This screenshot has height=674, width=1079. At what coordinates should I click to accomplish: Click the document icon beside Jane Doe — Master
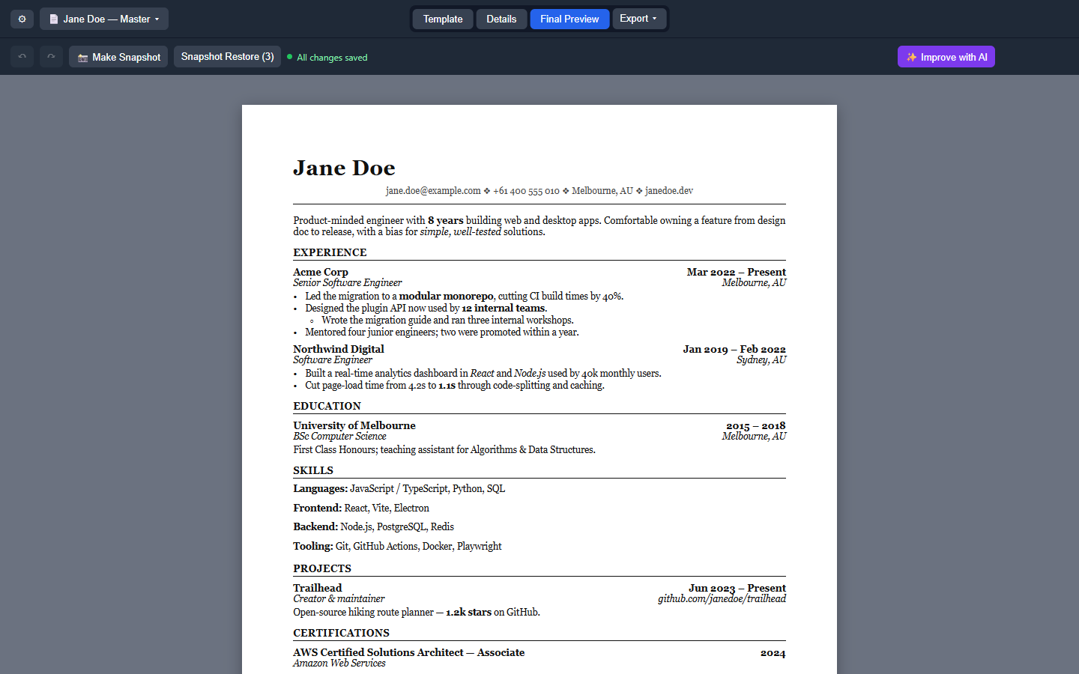(54, 19)
